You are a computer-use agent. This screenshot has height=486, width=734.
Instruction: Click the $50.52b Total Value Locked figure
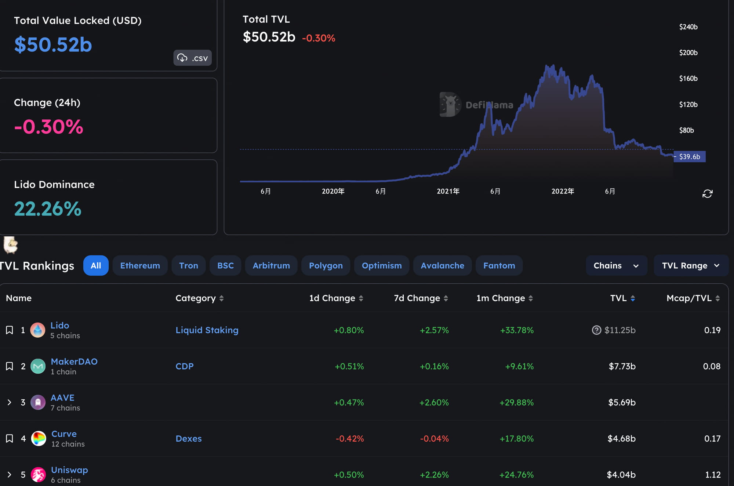(x=53, y=44)
